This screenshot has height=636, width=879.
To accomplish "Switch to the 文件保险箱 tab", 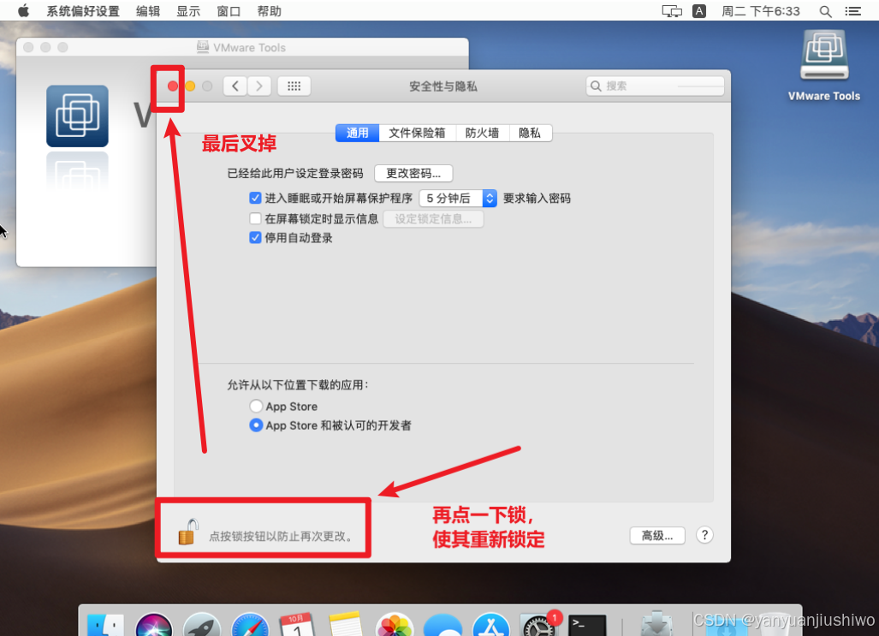I will coord(417,133).
